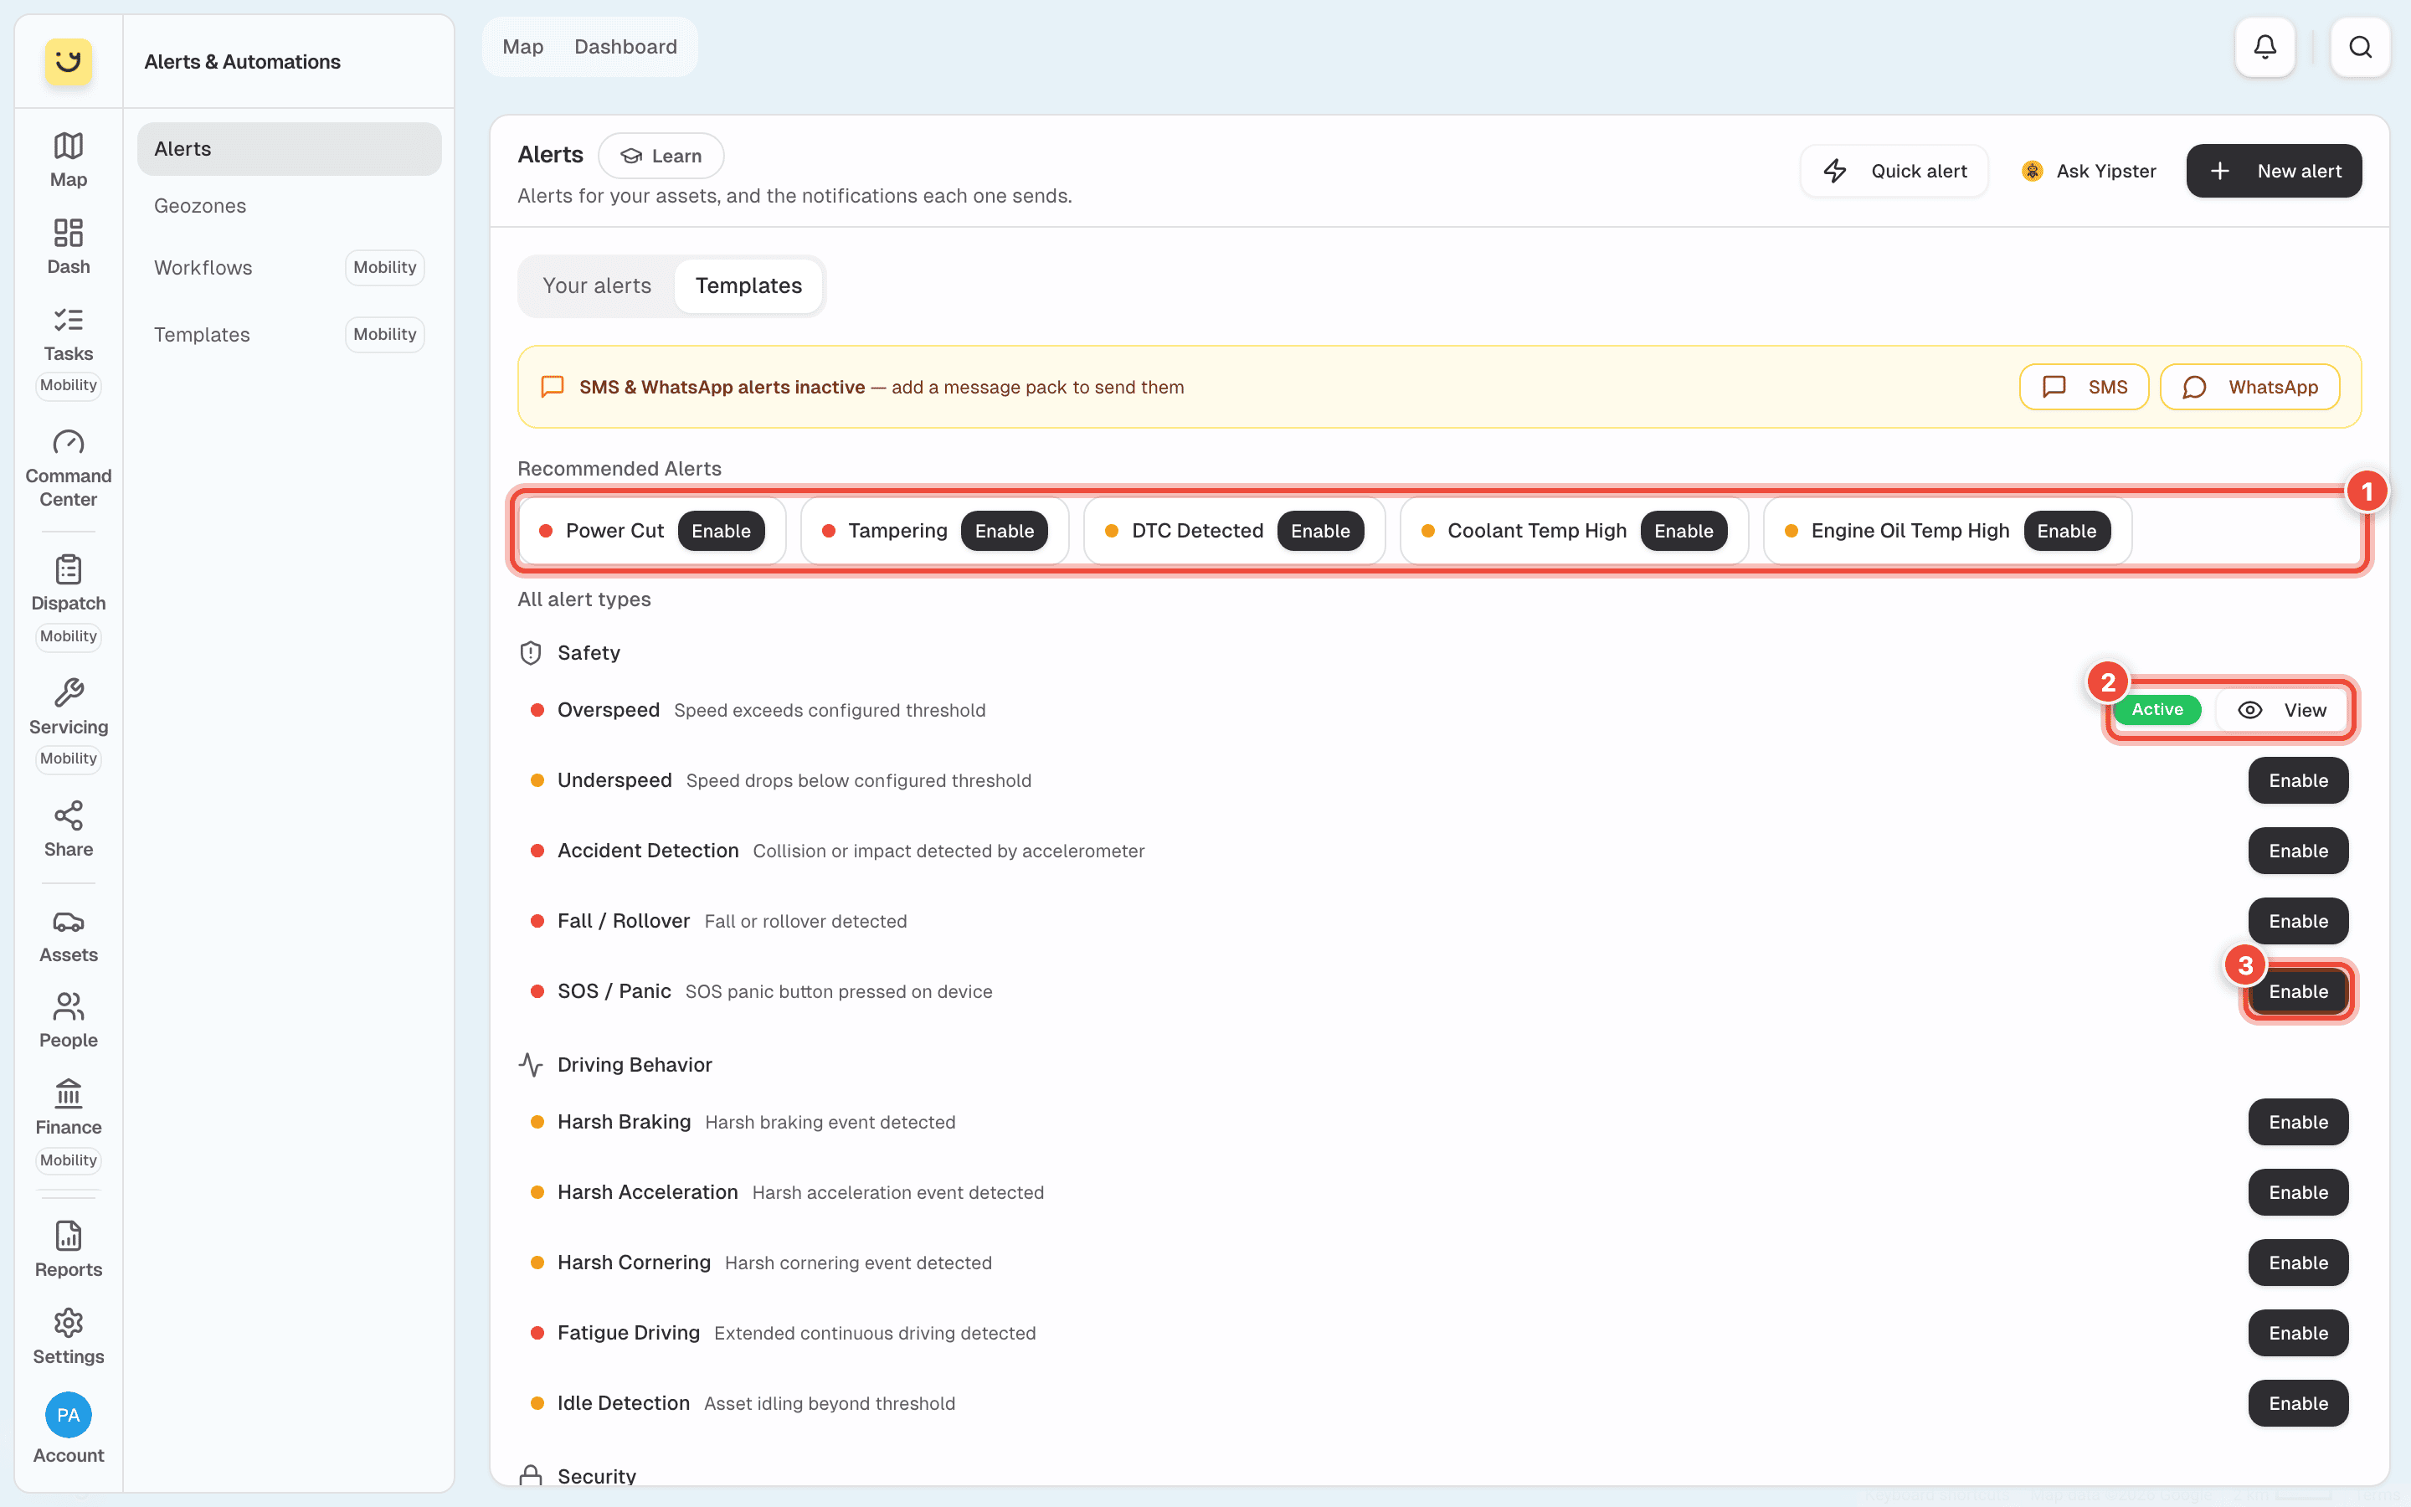
Task: Open People icon in sidebar
Action: (x=68, y=1021)
